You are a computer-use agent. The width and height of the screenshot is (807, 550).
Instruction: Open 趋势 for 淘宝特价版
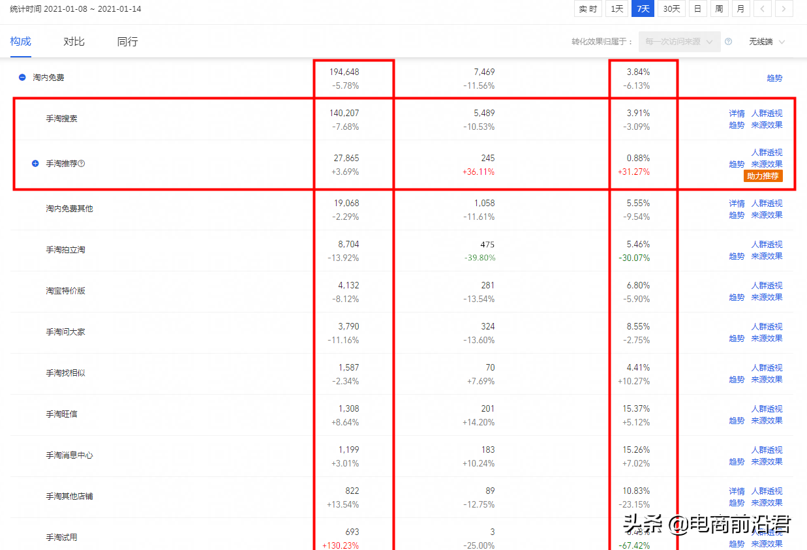(737, 298)
